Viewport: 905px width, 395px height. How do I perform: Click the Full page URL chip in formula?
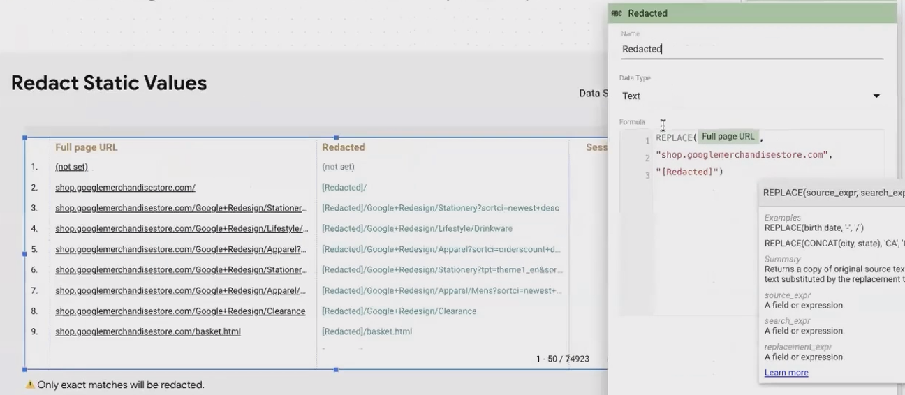(x=728, y=137)
